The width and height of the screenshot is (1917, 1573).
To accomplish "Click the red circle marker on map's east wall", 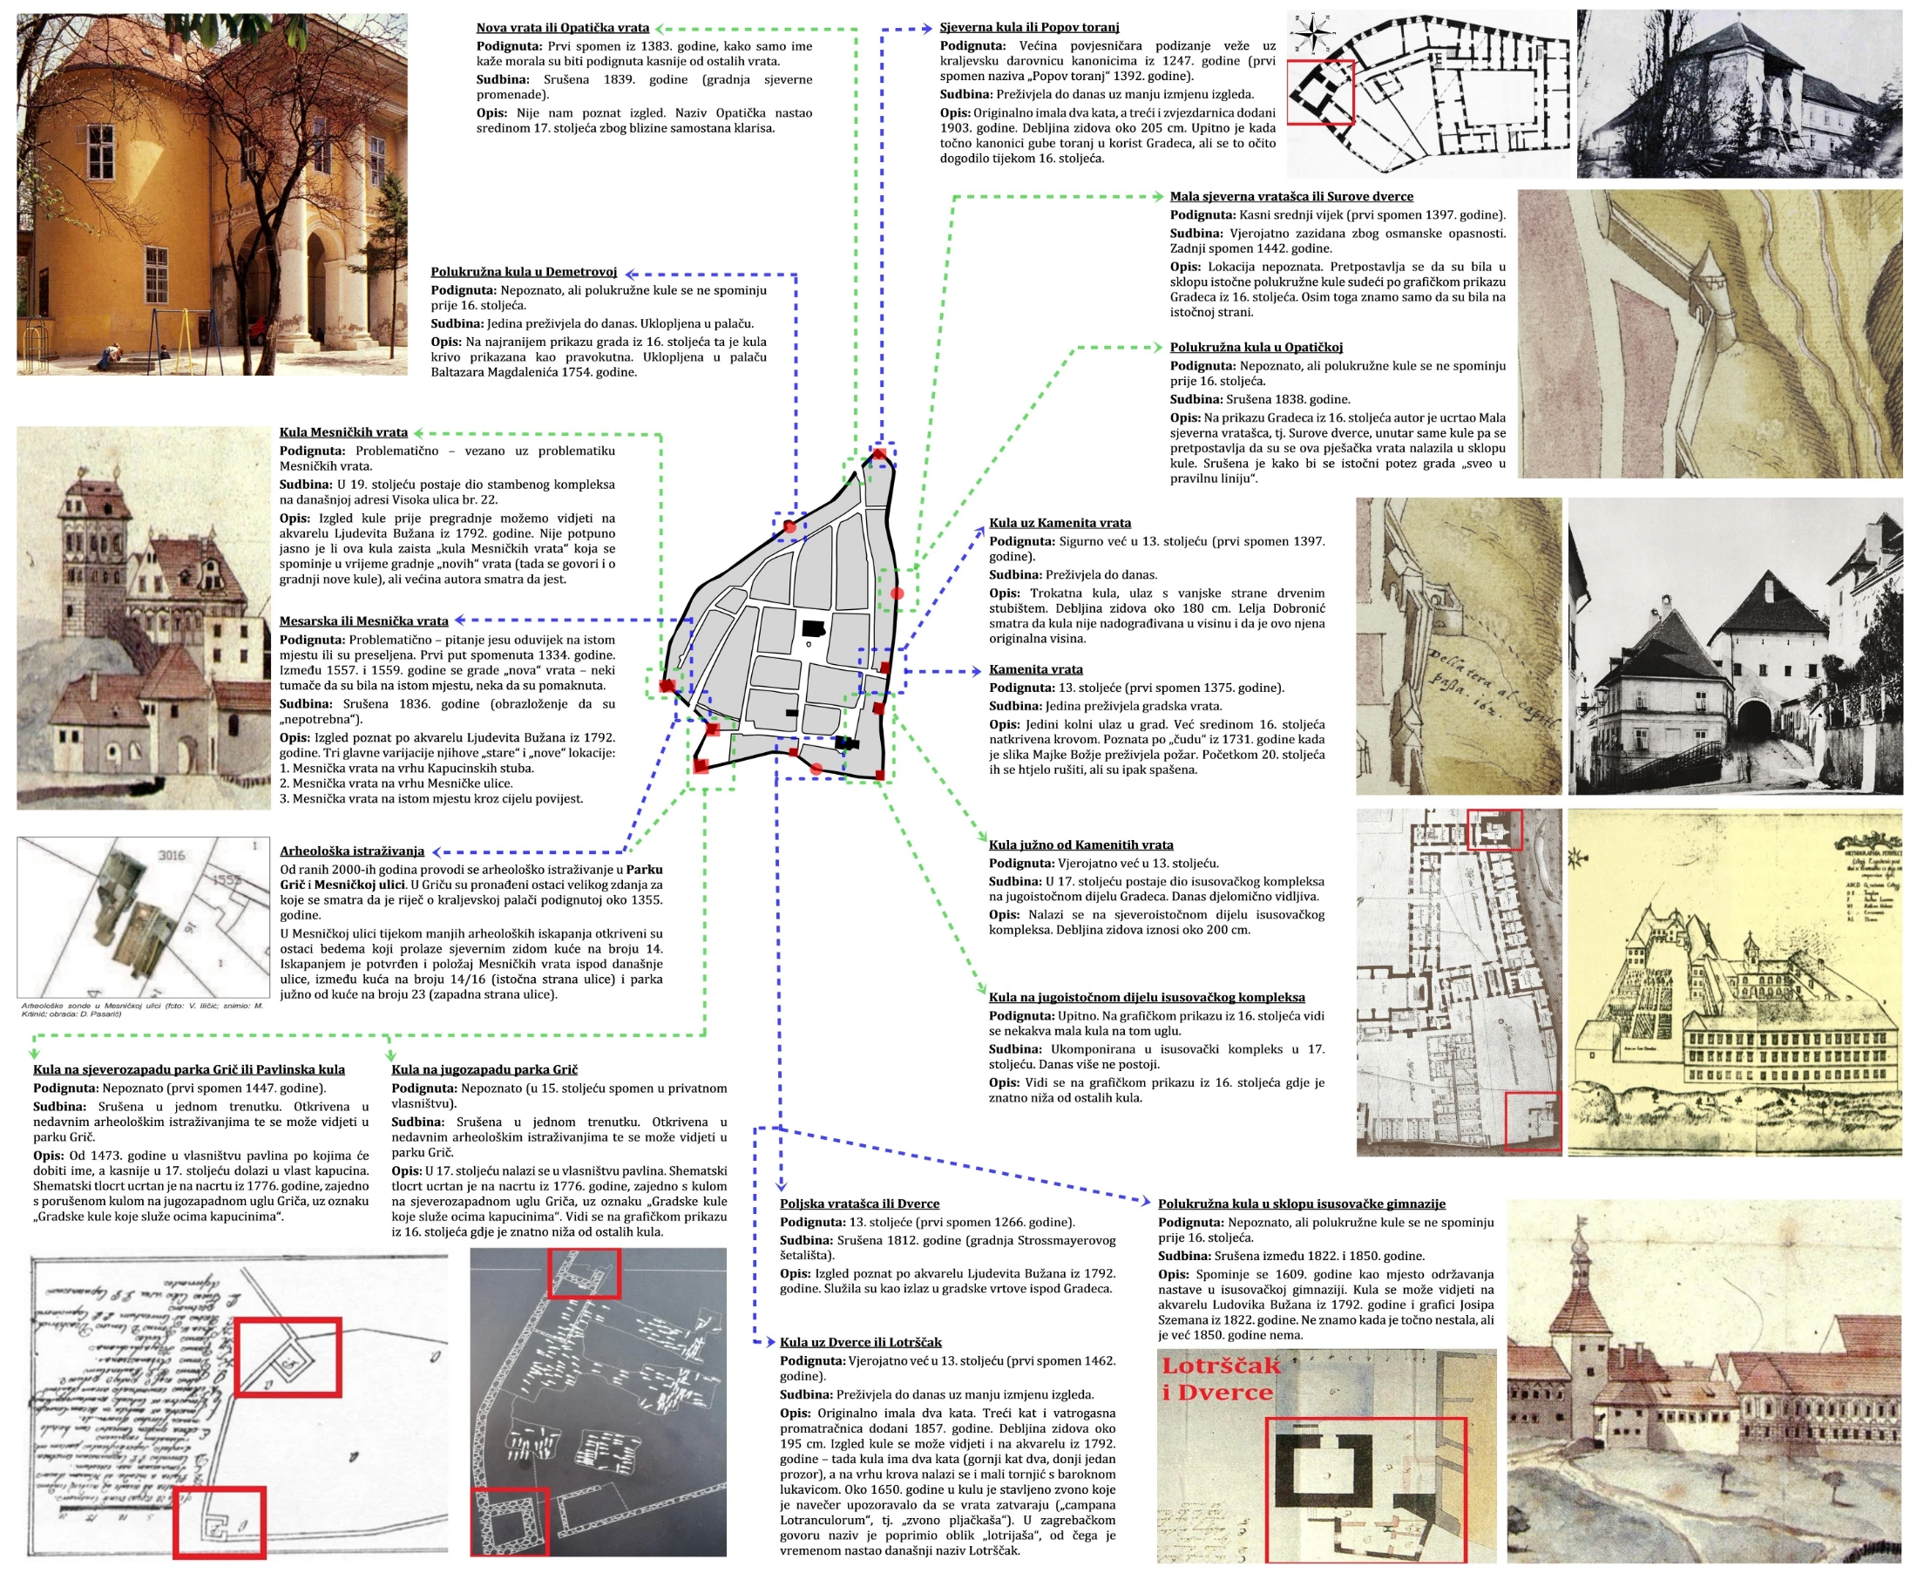I will pos(897,593).
